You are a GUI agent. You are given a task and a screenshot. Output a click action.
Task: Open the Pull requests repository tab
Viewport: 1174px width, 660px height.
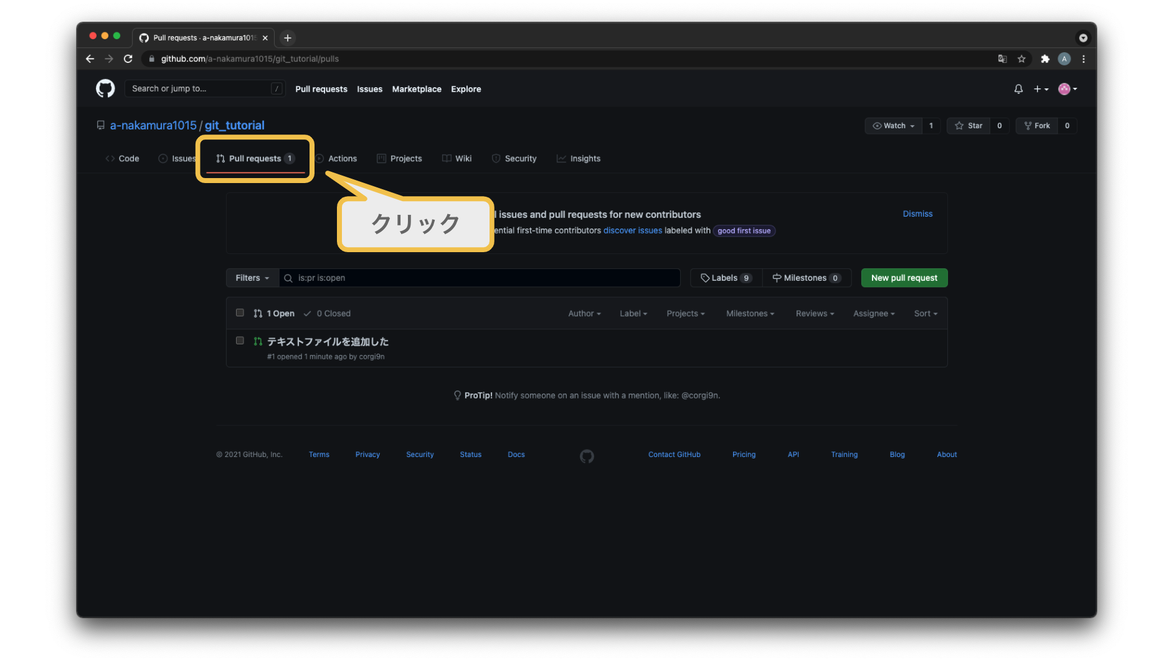click(255, 159)
